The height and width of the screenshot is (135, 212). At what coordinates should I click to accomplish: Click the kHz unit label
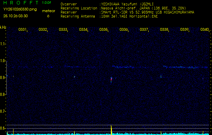3,27
